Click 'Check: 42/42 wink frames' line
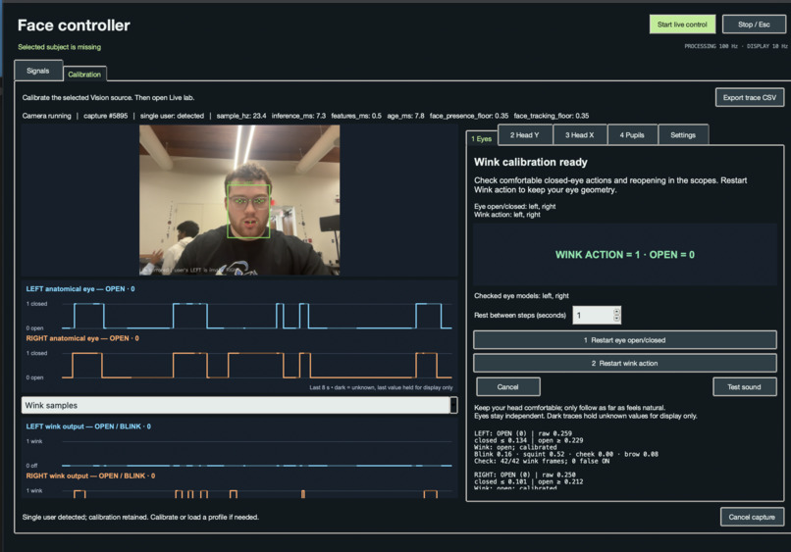Viewport: 791px width, 552px height. 542,461
